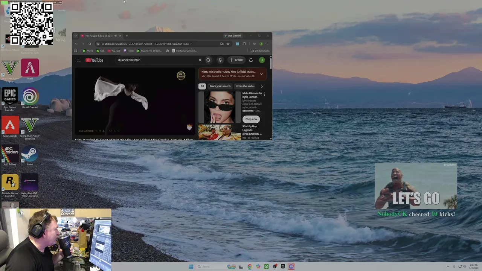This screenshot has height=271, width=482.
Task: Open the Confucius Quotes bookmark
Action: coord(184,51)
